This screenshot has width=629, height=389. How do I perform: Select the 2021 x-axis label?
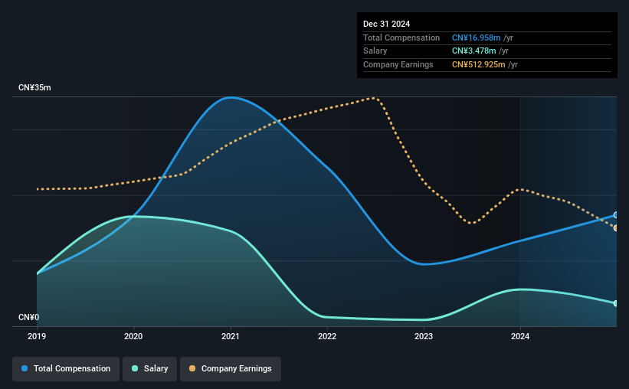pos(231,336)
